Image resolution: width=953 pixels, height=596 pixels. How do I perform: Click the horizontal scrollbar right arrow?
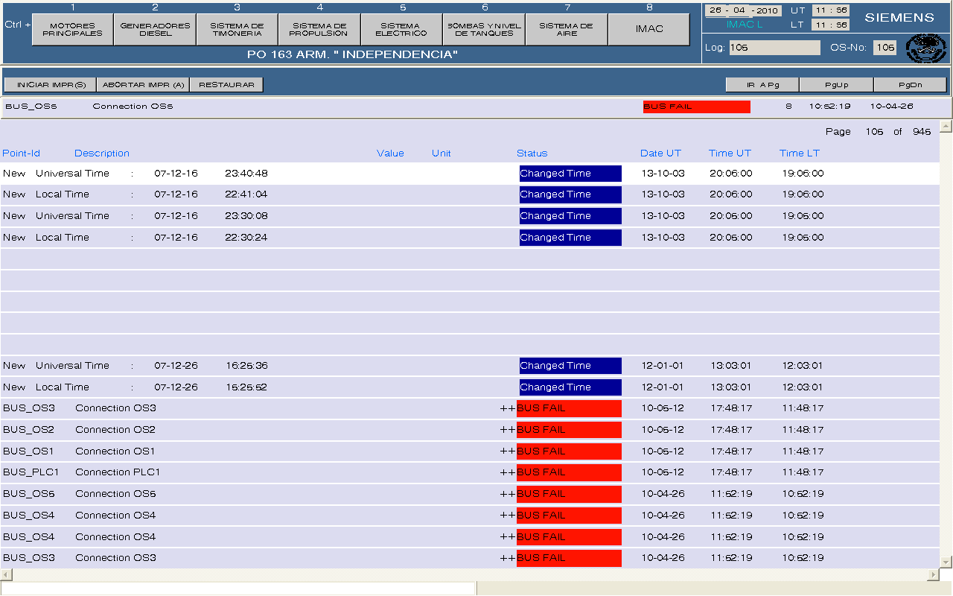coord(933,575)
